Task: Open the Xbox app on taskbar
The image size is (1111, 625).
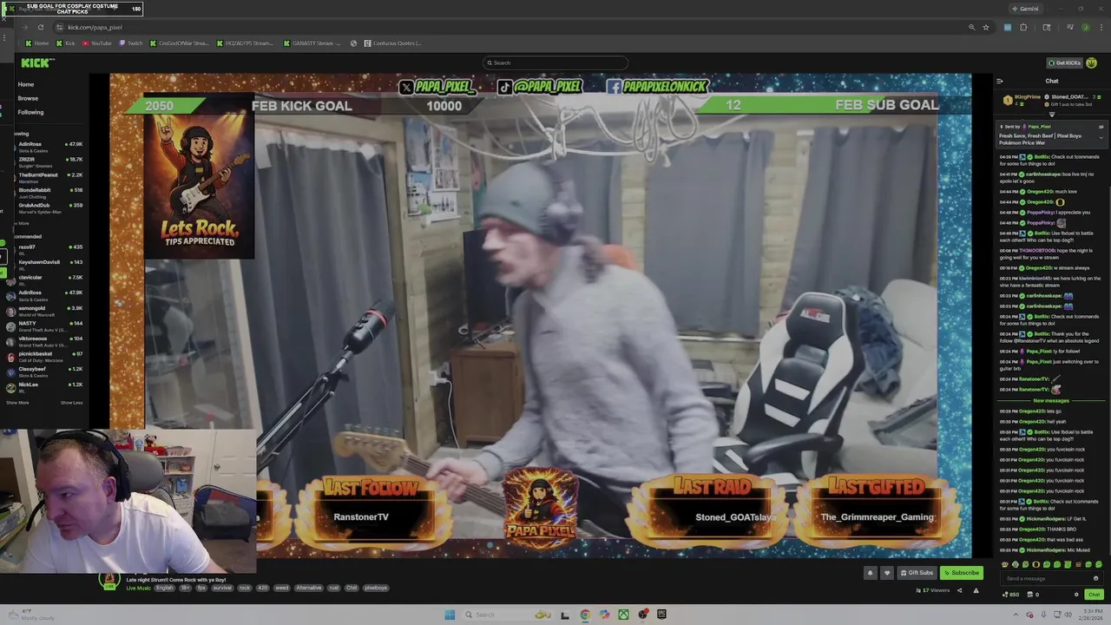Action: click(x=623, y=615)
